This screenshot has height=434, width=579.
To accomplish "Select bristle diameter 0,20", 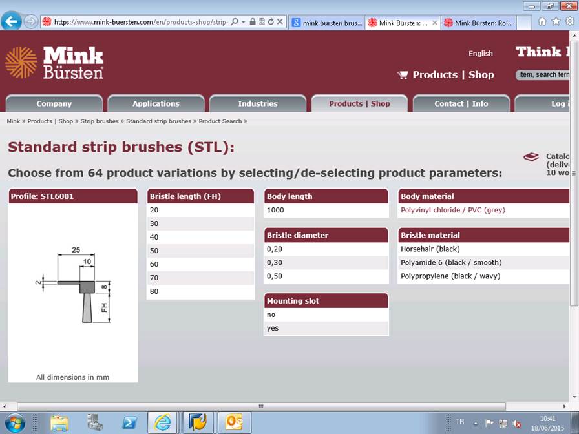I will click(326, 249).
